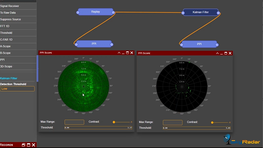Click the Replay node
This screenshot has height=148, width=263.
pos(95,12)
